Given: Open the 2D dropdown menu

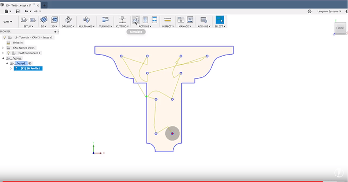Looking at the screenshot, I should [44, 26].
